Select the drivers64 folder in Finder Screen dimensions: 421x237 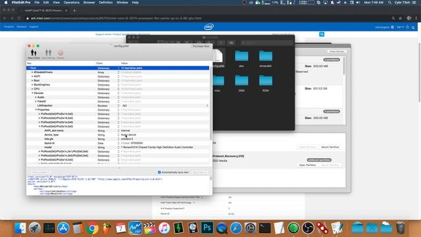pos(266,59)
